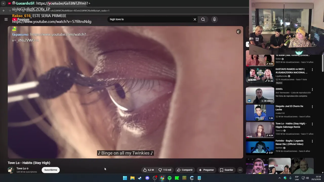
Task: Open the Notepad icon in the taskbar
Action: pyautogui.click(x=199, y=178)
